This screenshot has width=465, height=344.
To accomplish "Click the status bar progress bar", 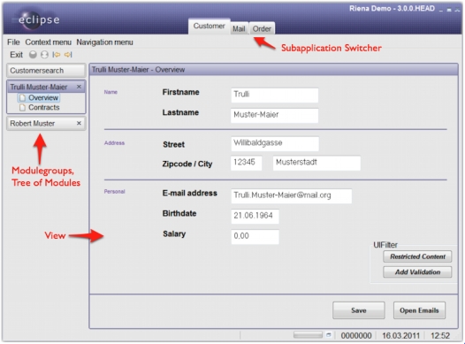I will point(308,335).
